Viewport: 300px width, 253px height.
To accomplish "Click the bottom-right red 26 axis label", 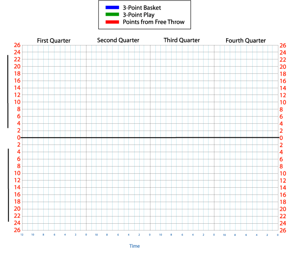I will (x=282, y=230).
